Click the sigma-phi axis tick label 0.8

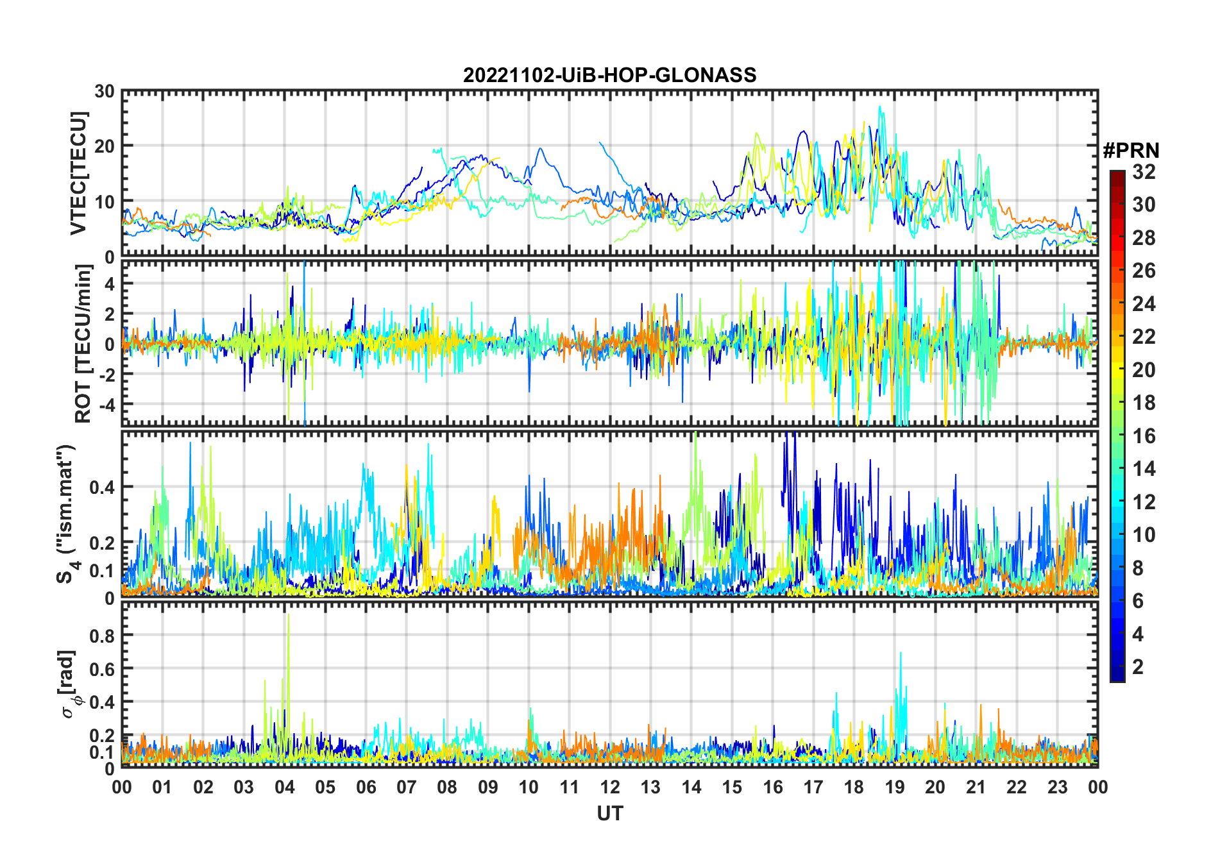102,636
